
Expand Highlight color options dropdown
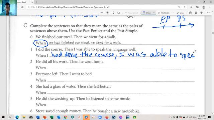pyautogui.click(x=173, y=13)
